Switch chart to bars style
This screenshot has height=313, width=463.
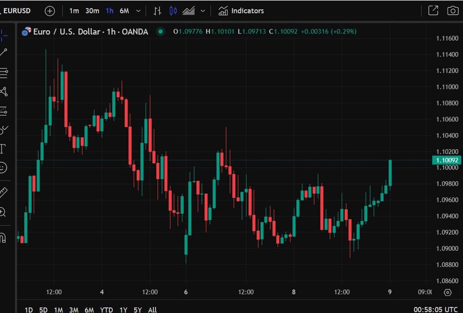pos(157,10)
